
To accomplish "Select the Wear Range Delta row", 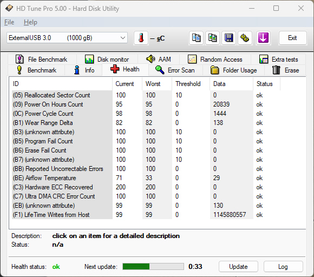I will tap(146, 123).
